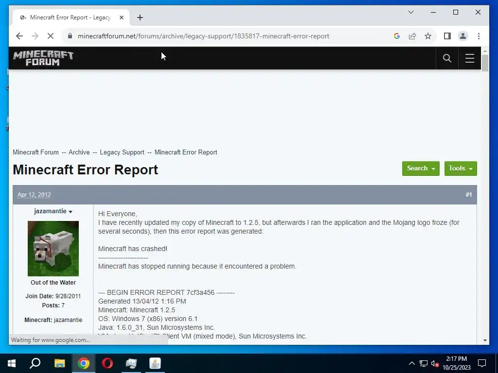Image resolution: width=498 pixels, height=373 pixels.
Task: Click the Minecraft Forum logo
Action: click(43, 58)
